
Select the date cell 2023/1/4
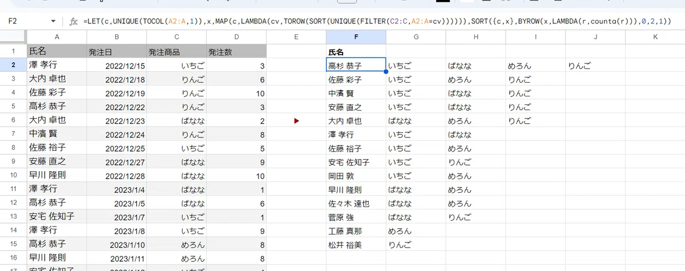click(x=116, y=189)
